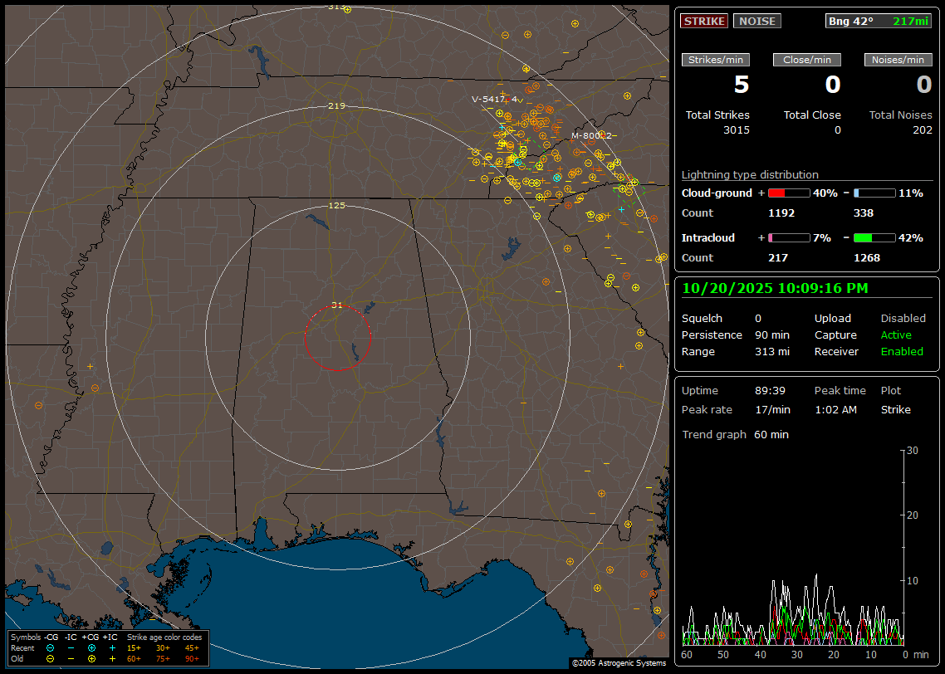
Task: Click the red STRIKE indicator button
Action: pyautogui.click(x=703, y=21)
